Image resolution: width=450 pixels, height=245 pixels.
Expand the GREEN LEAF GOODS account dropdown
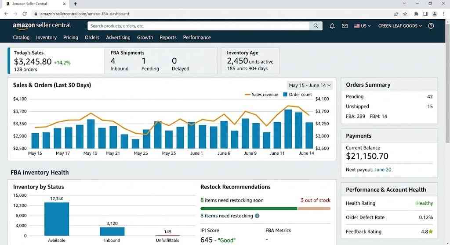click(400, 26)
